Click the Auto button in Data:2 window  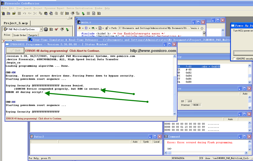click(x=135, y=142)
